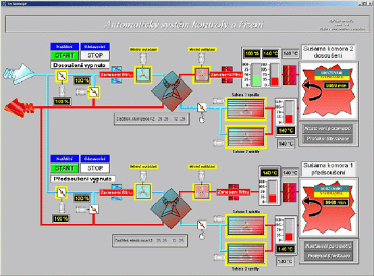Select red exhaust fan in Dosoušení line
374x276 pixels.
point(202,75)
